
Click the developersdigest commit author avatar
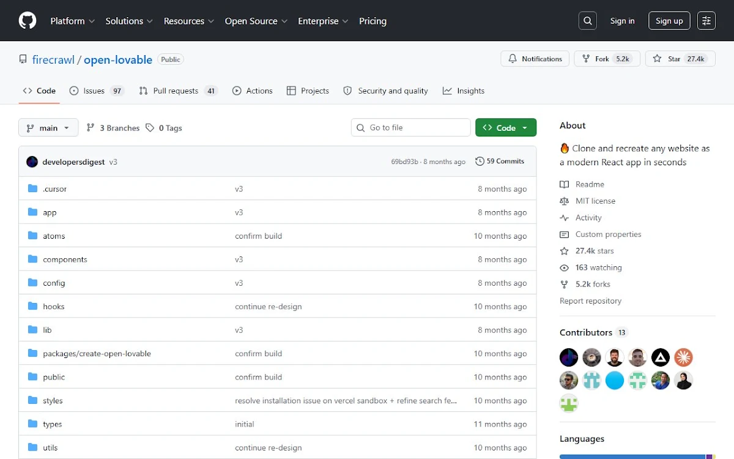32,162
